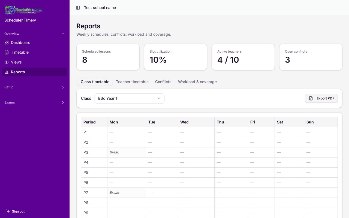Click the Break cell in P7 row

point(127,193)
